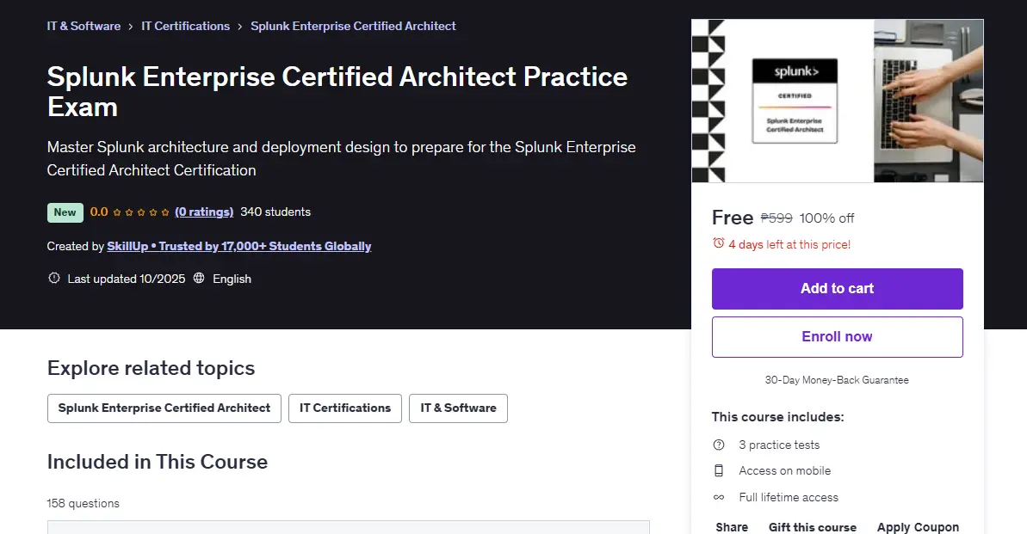Click Gift this course
The height and width of the screenshot is (534, 1027).
pos(812,527)
